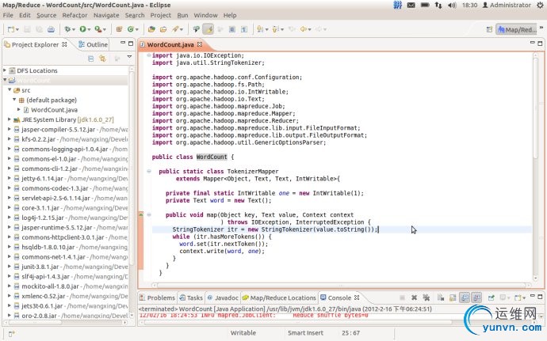Image resolution: width=547 pixels, height=341 pixels.
Task: Close the WordCount.java editor tab
Action: click(200, 44)
